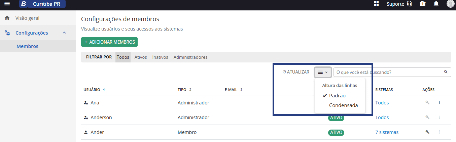This screenshot has height=142, width=456.
Task: Toggle the row height dropdown button
Action: pos(323,72)
